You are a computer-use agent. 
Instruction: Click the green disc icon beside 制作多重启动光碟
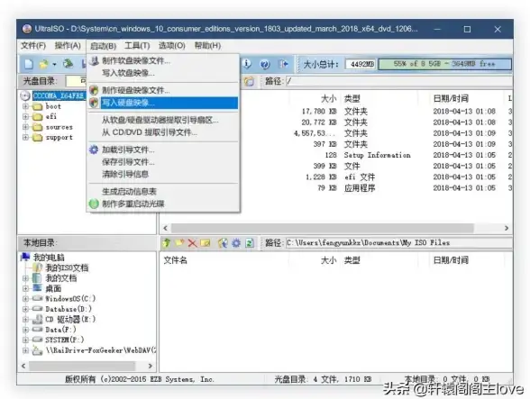pyautogui.click(x=94, y=204)
